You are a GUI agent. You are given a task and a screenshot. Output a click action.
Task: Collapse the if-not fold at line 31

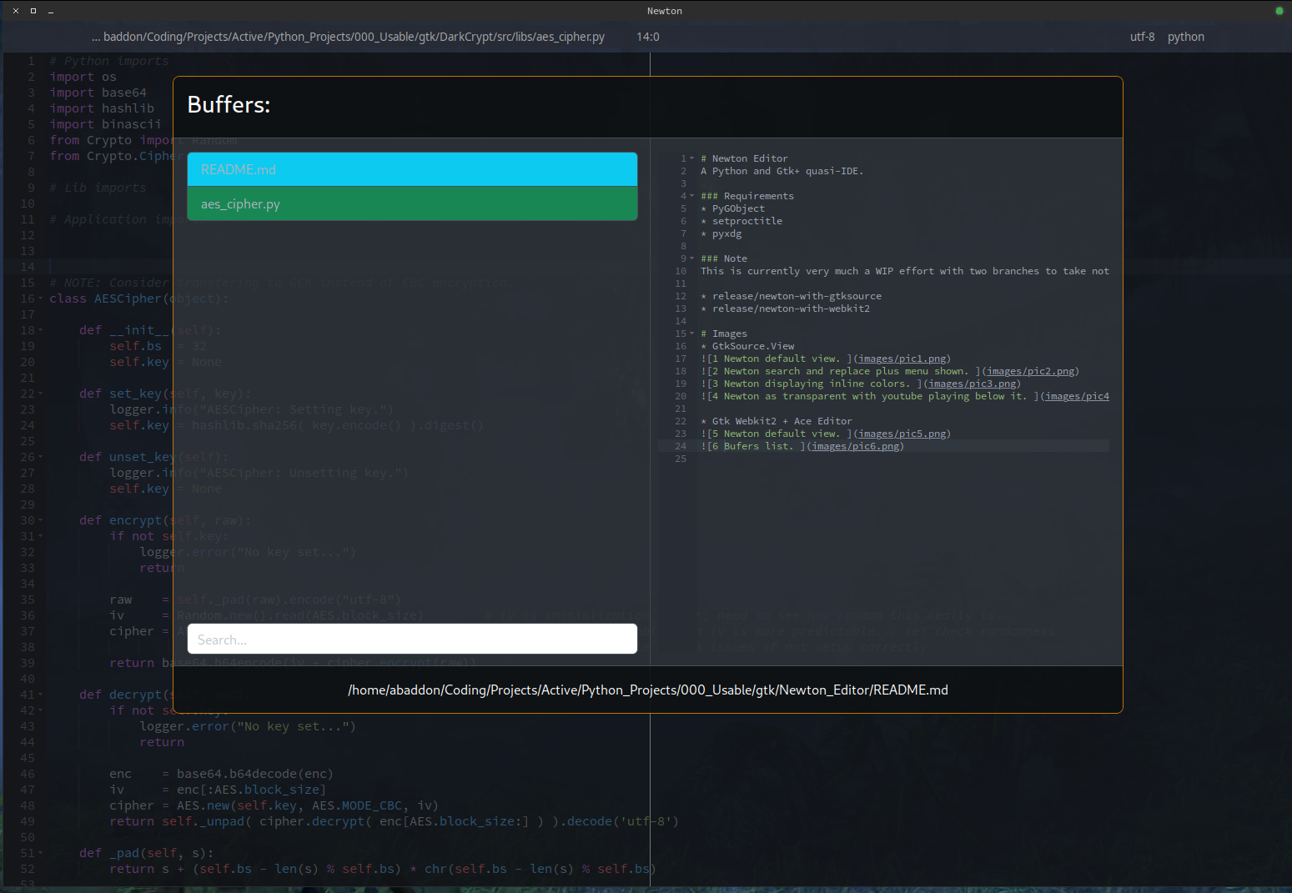[x=41, y=536]
